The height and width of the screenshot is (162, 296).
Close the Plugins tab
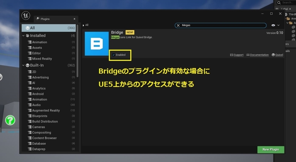(x=74, y=19)
